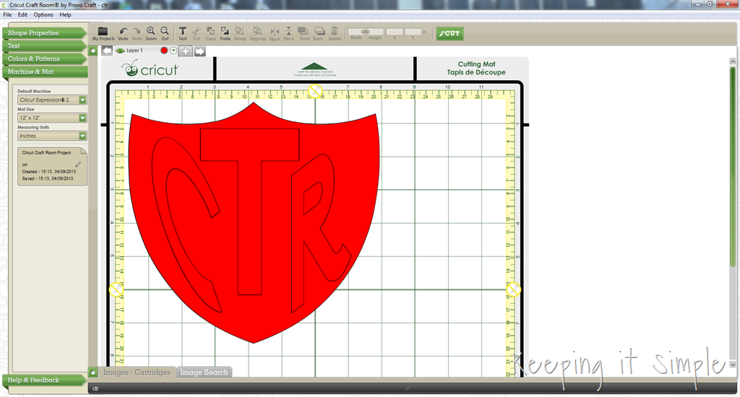Click the right-edge yellow mat guide handle
The image size is (740, 397).
coord(514,289)
